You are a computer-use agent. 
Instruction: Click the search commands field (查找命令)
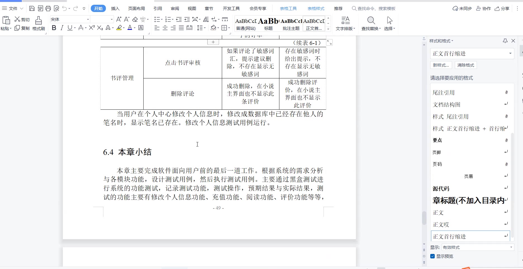(376, 9)
